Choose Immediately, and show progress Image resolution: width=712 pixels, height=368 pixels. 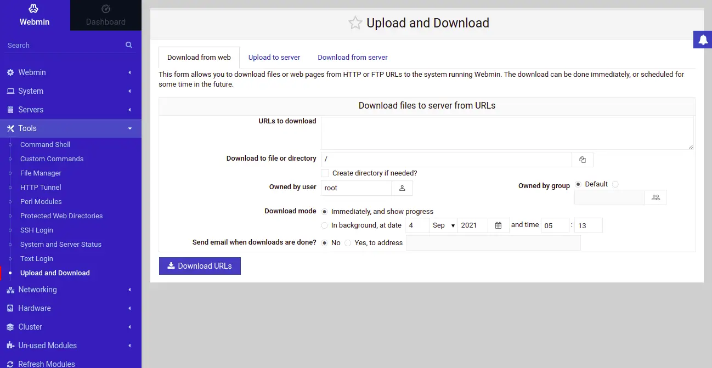325,211
